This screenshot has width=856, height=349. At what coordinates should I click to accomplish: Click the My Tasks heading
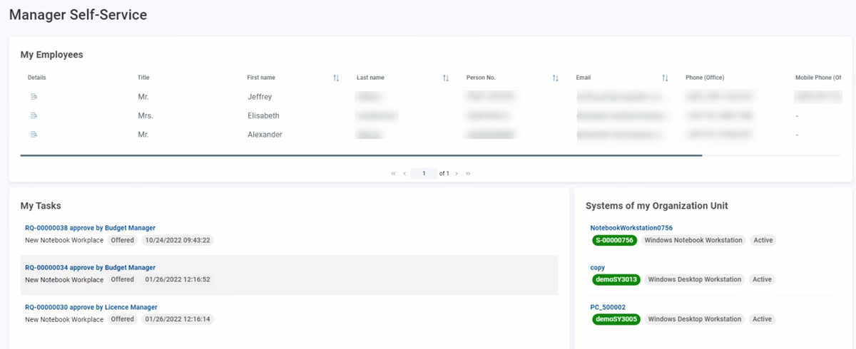pyautogui.click(x=41, y=206)
